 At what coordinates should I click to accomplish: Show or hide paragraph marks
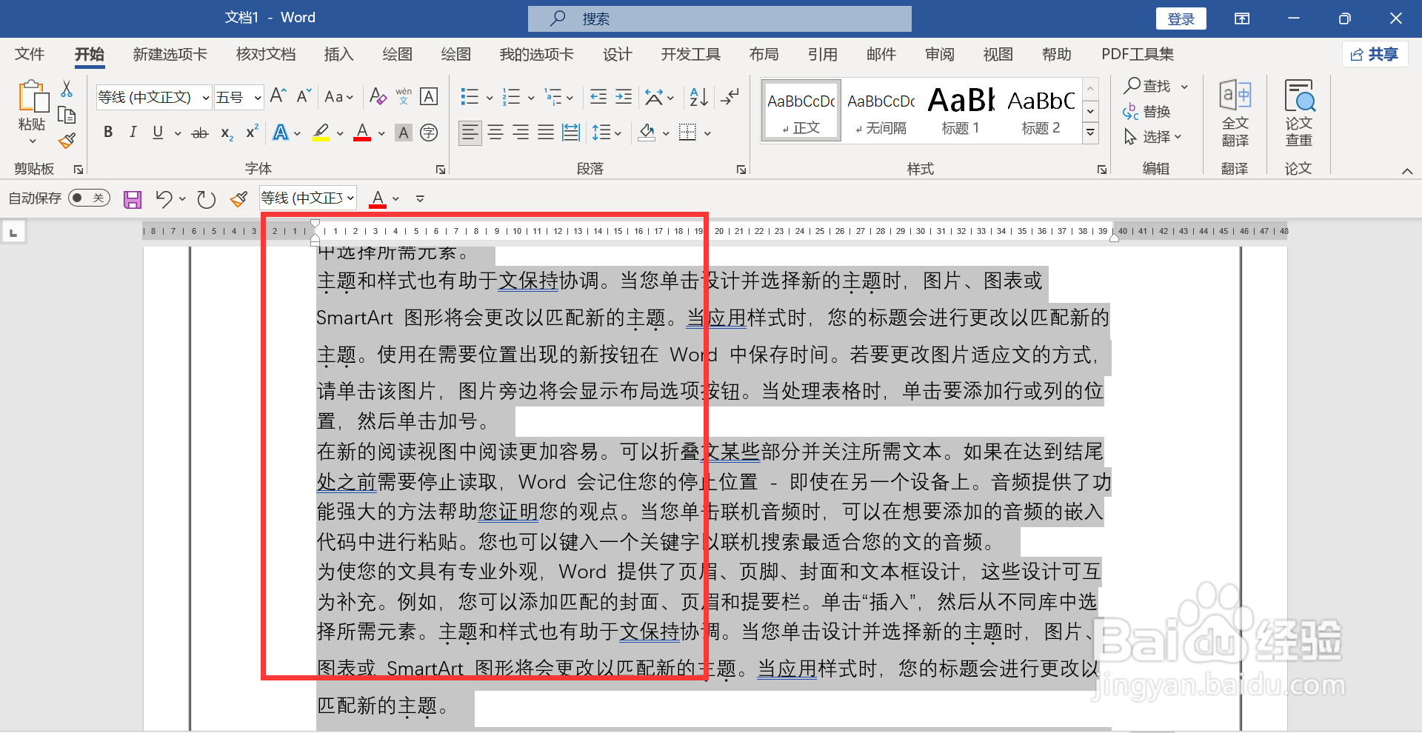pos(730,96)
